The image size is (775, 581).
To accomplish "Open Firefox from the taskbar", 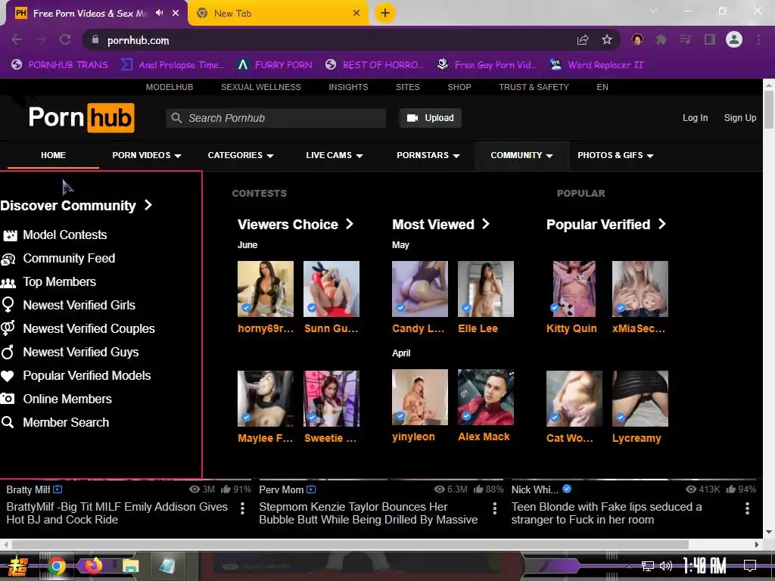I will click(93, 566).
